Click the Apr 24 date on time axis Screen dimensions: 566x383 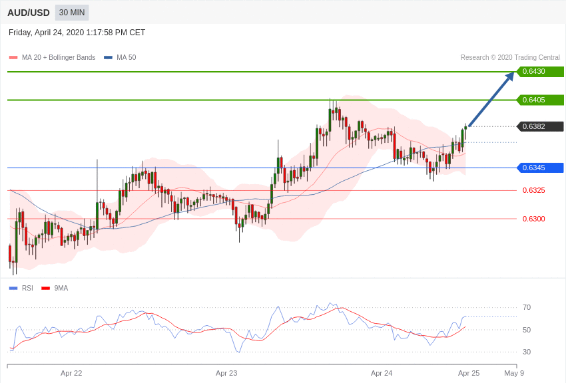382,373
